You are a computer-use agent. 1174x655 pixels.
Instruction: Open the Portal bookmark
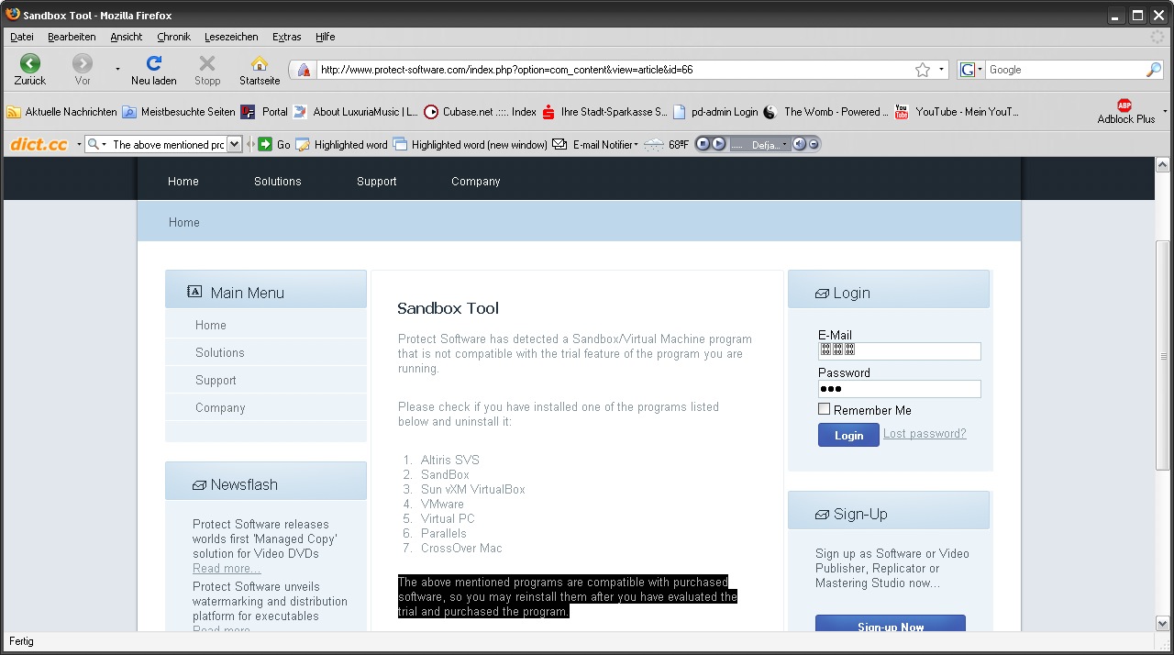pyautogui.click(x=264, y=112)
